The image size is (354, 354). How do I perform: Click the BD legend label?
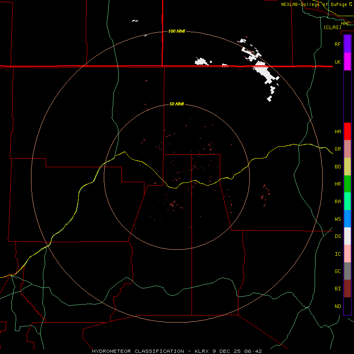(338, 167)
